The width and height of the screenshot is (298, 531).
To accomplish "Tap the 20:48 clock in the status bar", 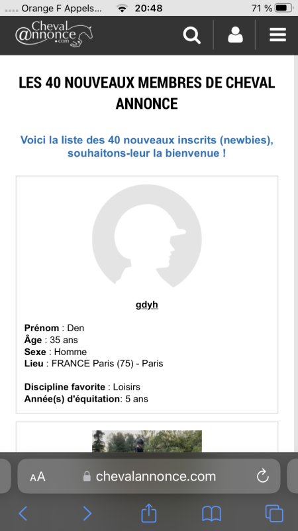I will click(148, 8).
